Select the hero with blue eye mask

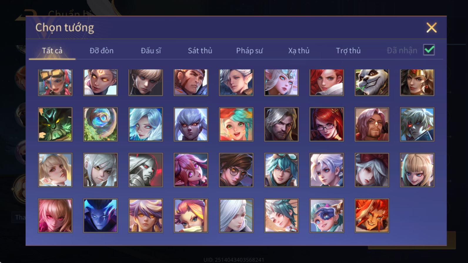[x=326, y=215]
